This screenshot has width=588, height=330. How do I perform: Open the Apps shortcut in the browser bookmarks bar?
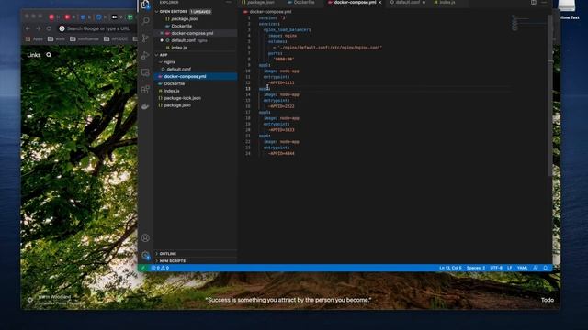[x=34, y=38]
